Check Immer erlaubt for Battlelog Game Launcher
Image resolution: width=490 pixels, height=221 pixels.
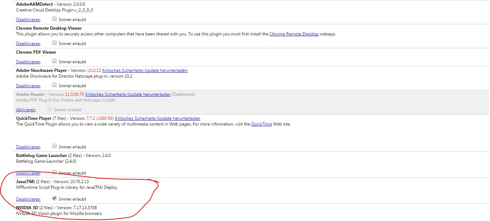(54, 172)
